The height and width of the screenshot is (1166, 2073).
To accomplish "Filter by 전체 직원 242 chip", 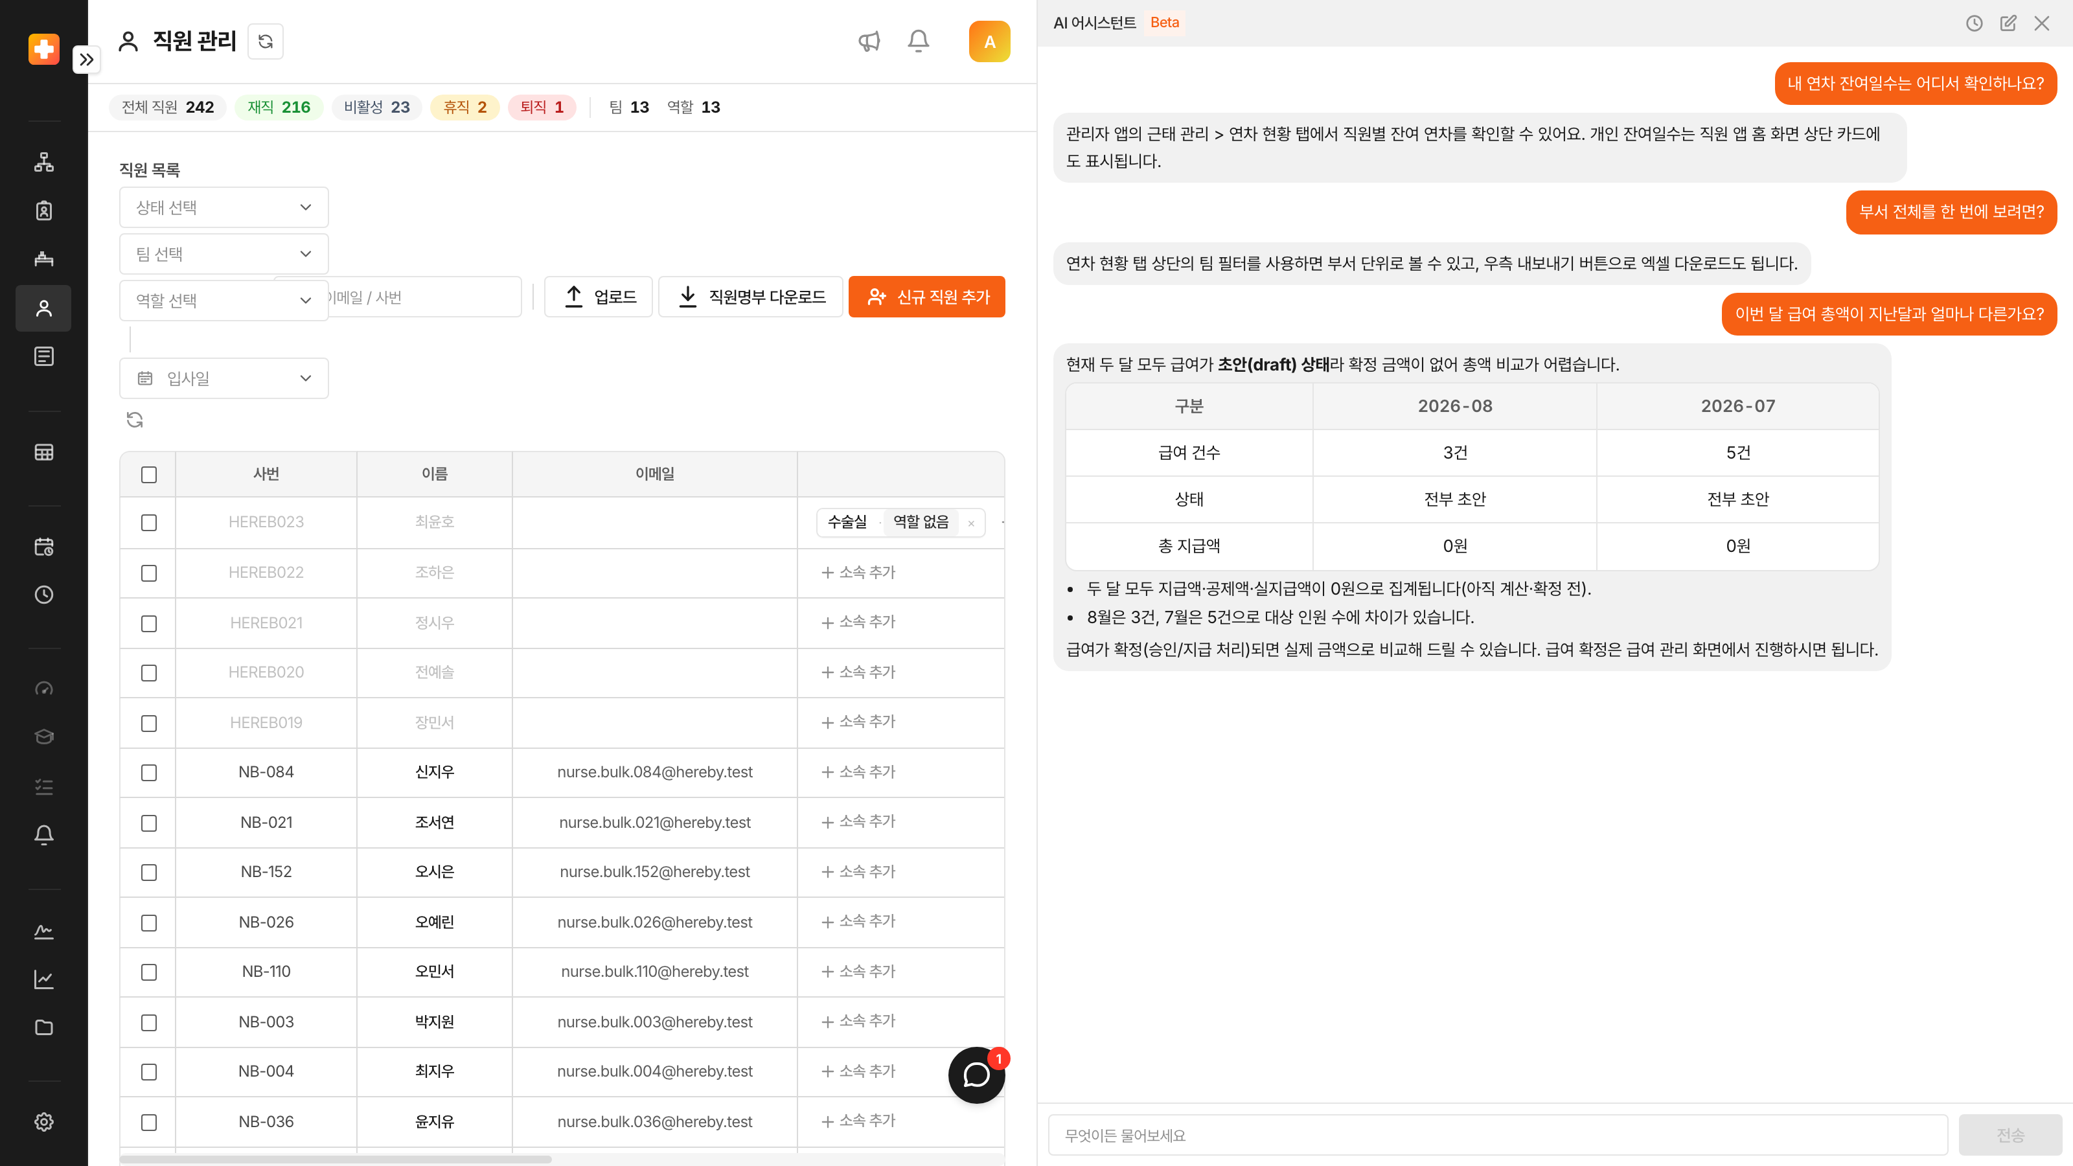I will pos(167,107).
